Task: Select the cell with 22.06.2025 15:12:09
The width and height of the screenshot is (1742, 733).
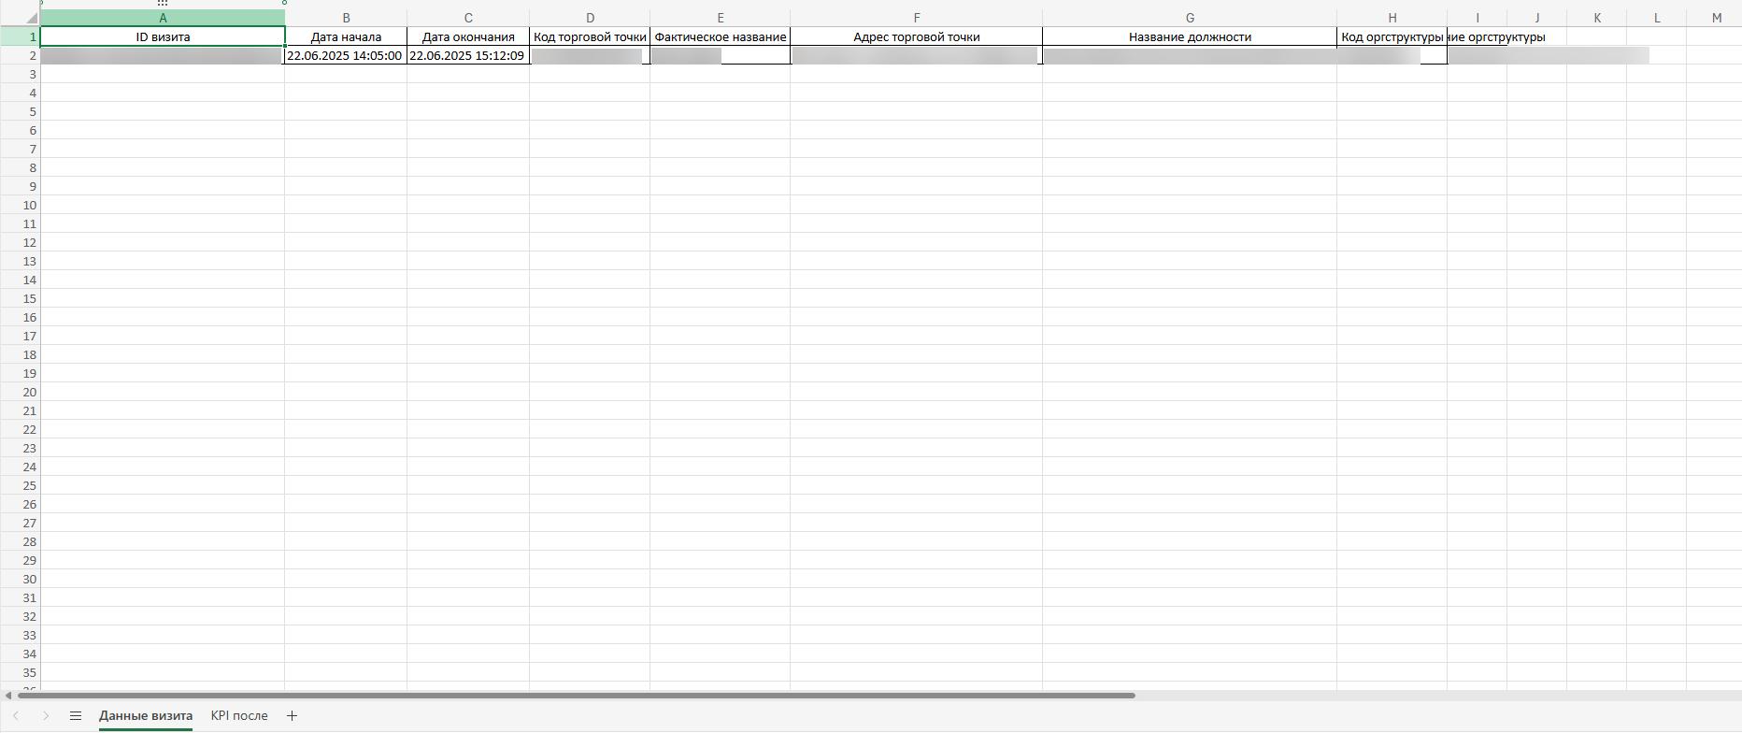Action: [x=468, y=55]
